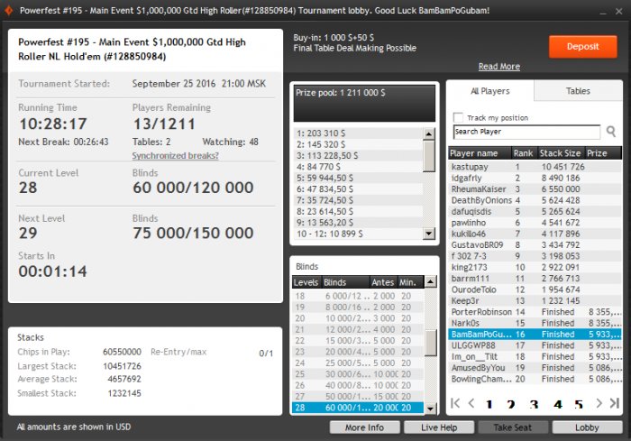Click blinds list up arrow

[431, 282]
